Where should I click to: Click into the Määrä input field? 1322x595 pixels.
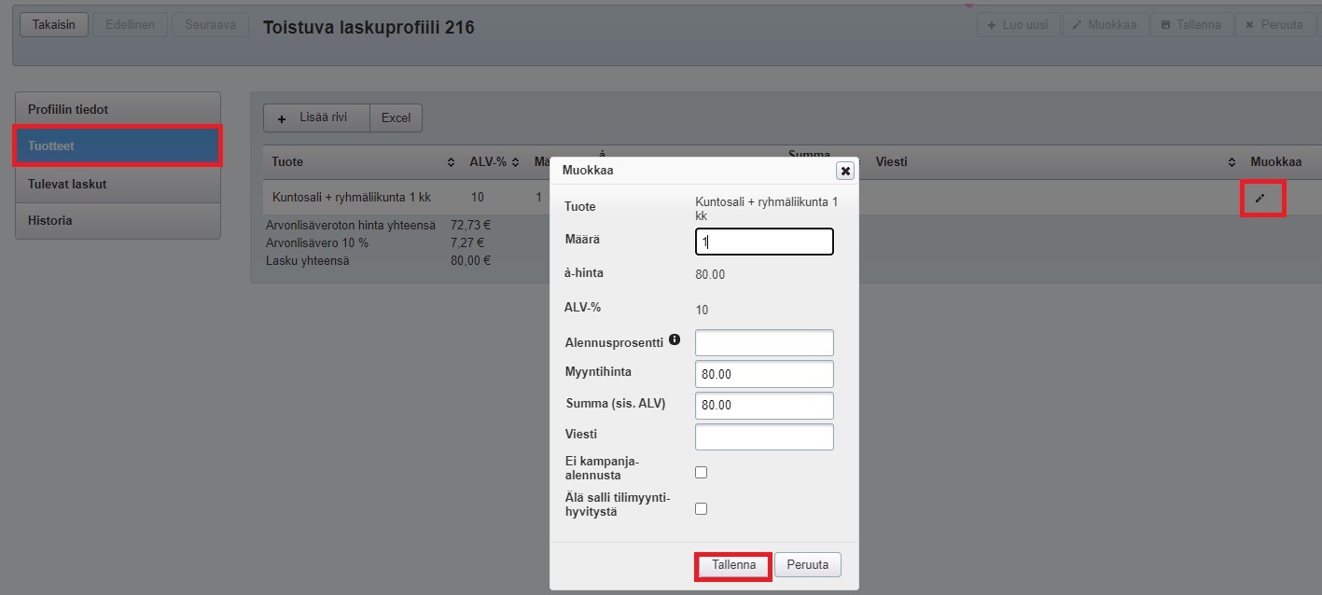(x=763, y=242)
